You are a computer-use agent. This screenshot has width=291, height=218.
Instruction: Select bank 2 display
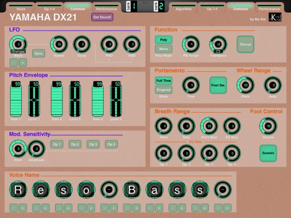pos(159,6)
